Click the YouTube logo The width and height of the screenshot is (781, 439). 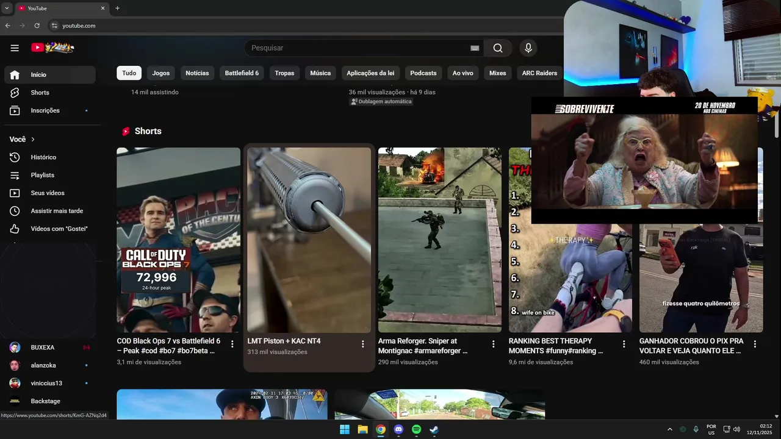click(52, 48)
